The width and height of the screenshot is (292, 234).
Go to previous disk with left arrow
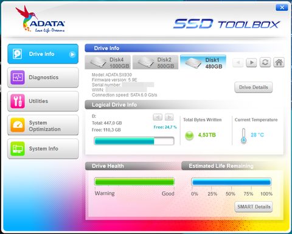point(238,63)
